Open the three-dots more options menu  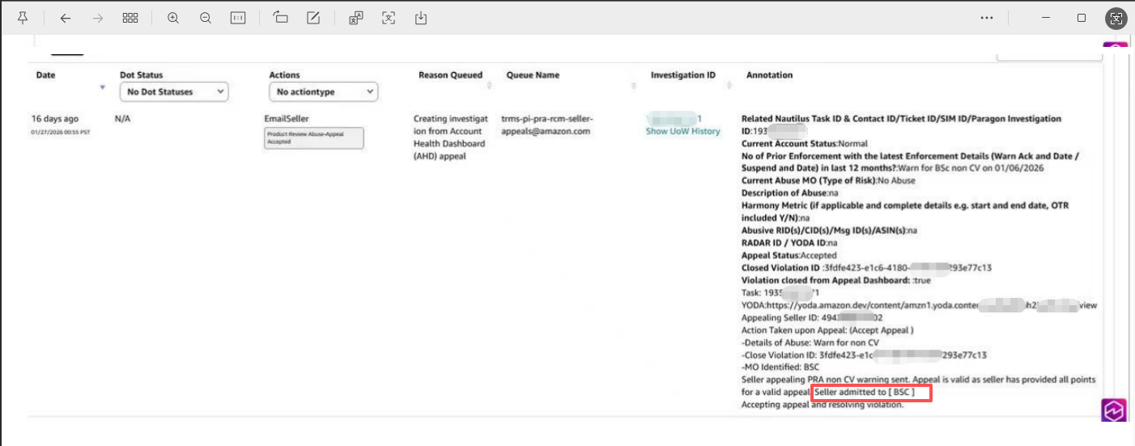[986, 18]
